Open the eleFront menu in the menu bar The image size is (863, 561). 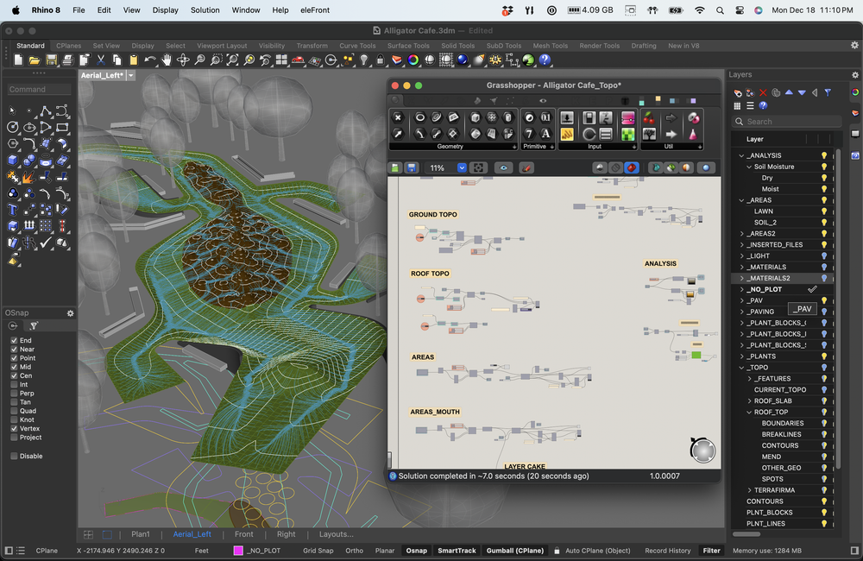315,9
